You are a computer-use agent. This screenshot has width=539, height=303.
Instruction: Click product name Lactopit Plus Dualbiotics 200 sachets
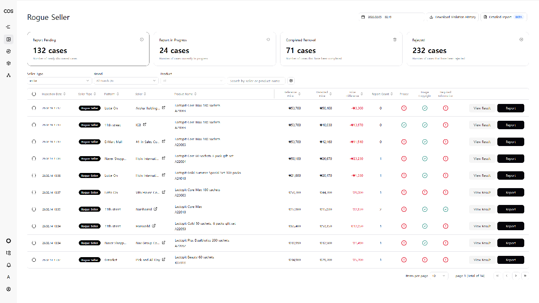(x=202, y=240)
